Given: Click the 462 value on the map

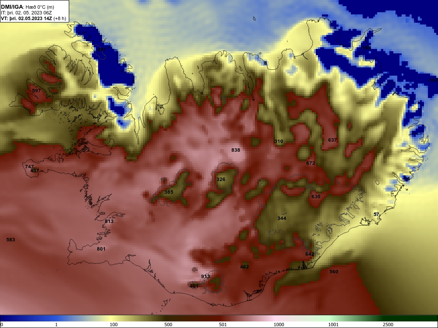Looking at the screenshot, I should click(244, 267).
